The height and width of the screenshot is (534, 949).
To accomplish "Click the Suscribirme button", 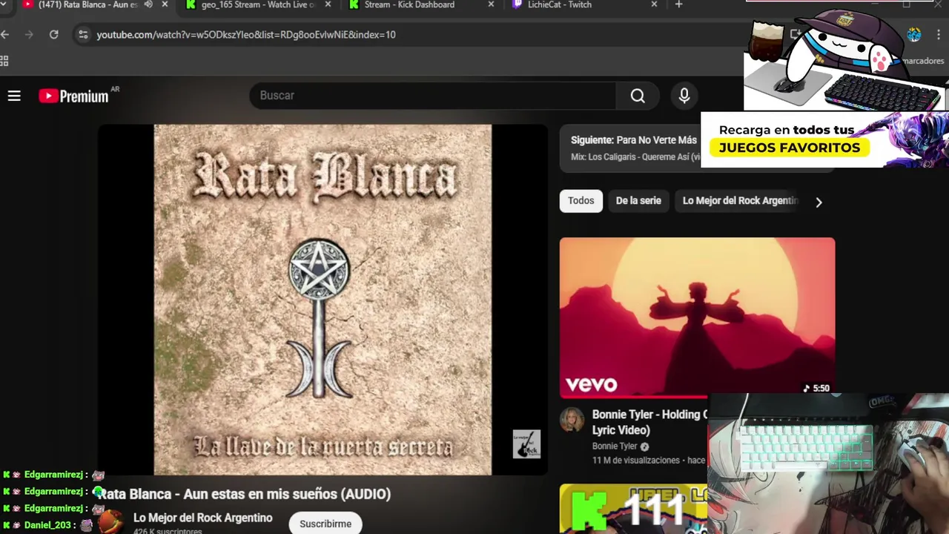I will click(325, 524).
